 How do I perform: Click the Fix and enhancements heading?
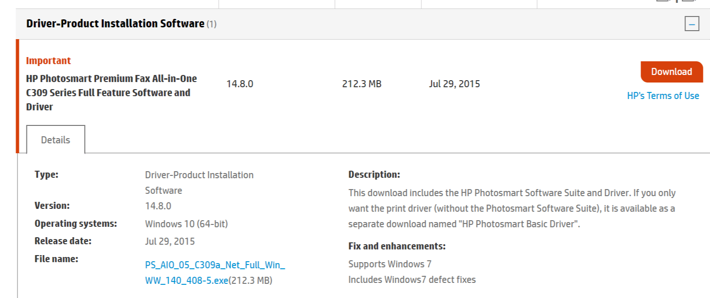397,246
